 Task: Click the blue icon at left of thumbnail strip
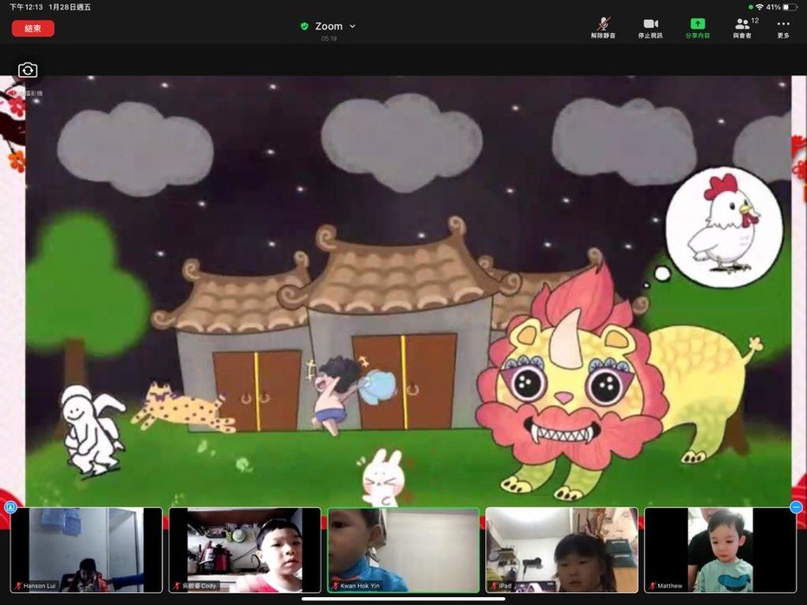[x=10, y=507]
